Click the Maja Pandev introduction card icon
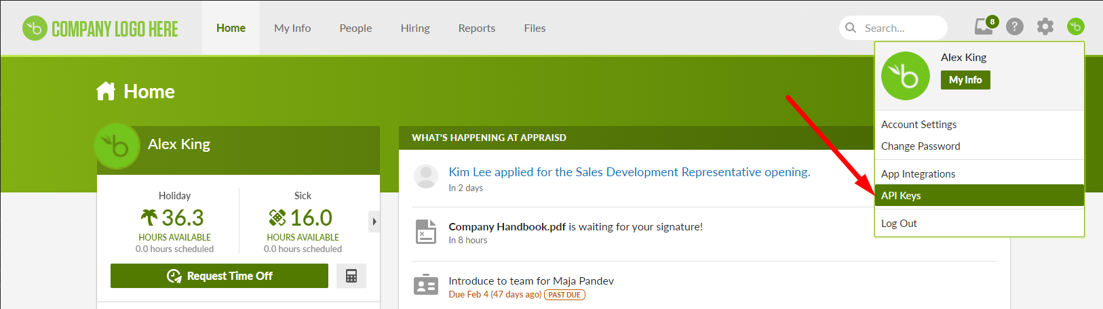This screenshot has height=309, width=1103. coord(426,285)
